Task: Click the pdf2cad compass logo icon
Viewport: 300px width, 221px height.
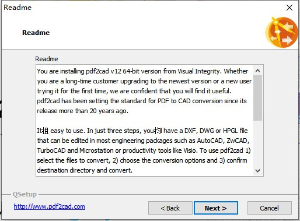Action: 281,32
